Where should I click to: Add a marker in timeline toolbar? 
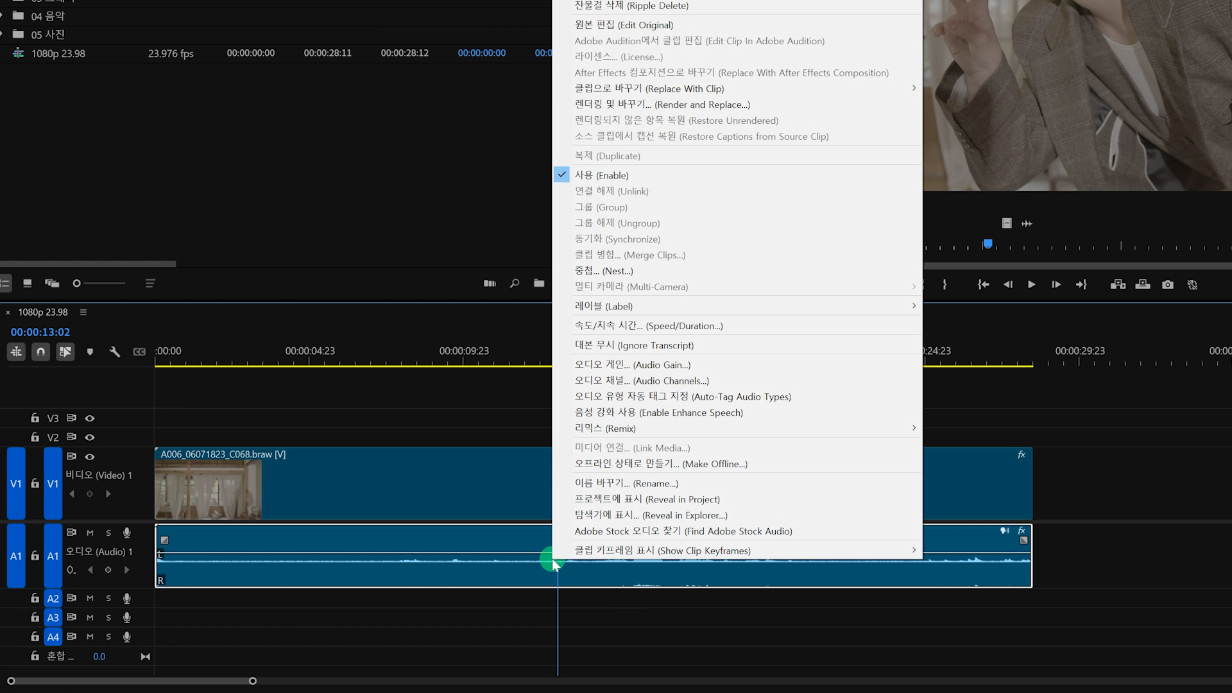[90, 352]
